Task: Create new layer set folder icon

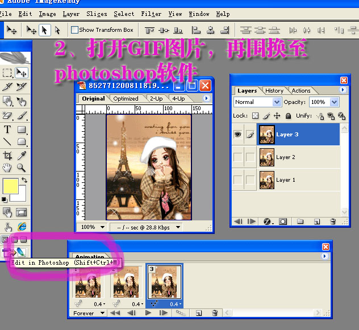Action: [300, 221]
